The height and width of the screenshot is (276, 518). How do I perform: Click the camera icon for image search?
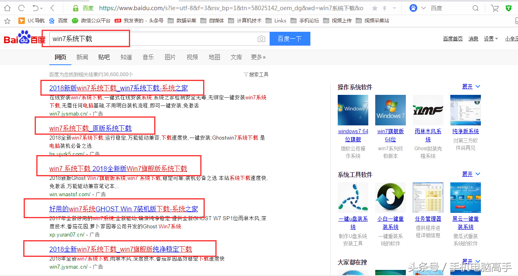coord(261,39)
